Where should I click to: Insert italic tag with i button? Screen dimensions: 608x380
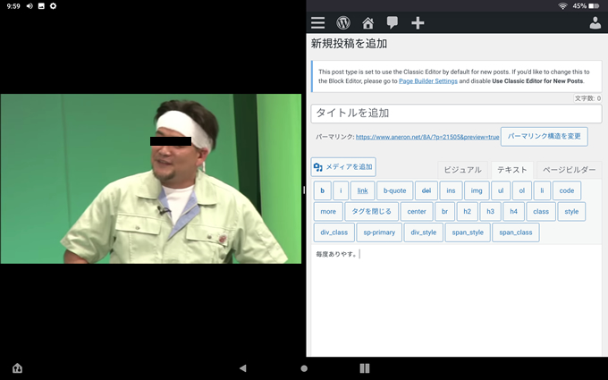point(341,190)
